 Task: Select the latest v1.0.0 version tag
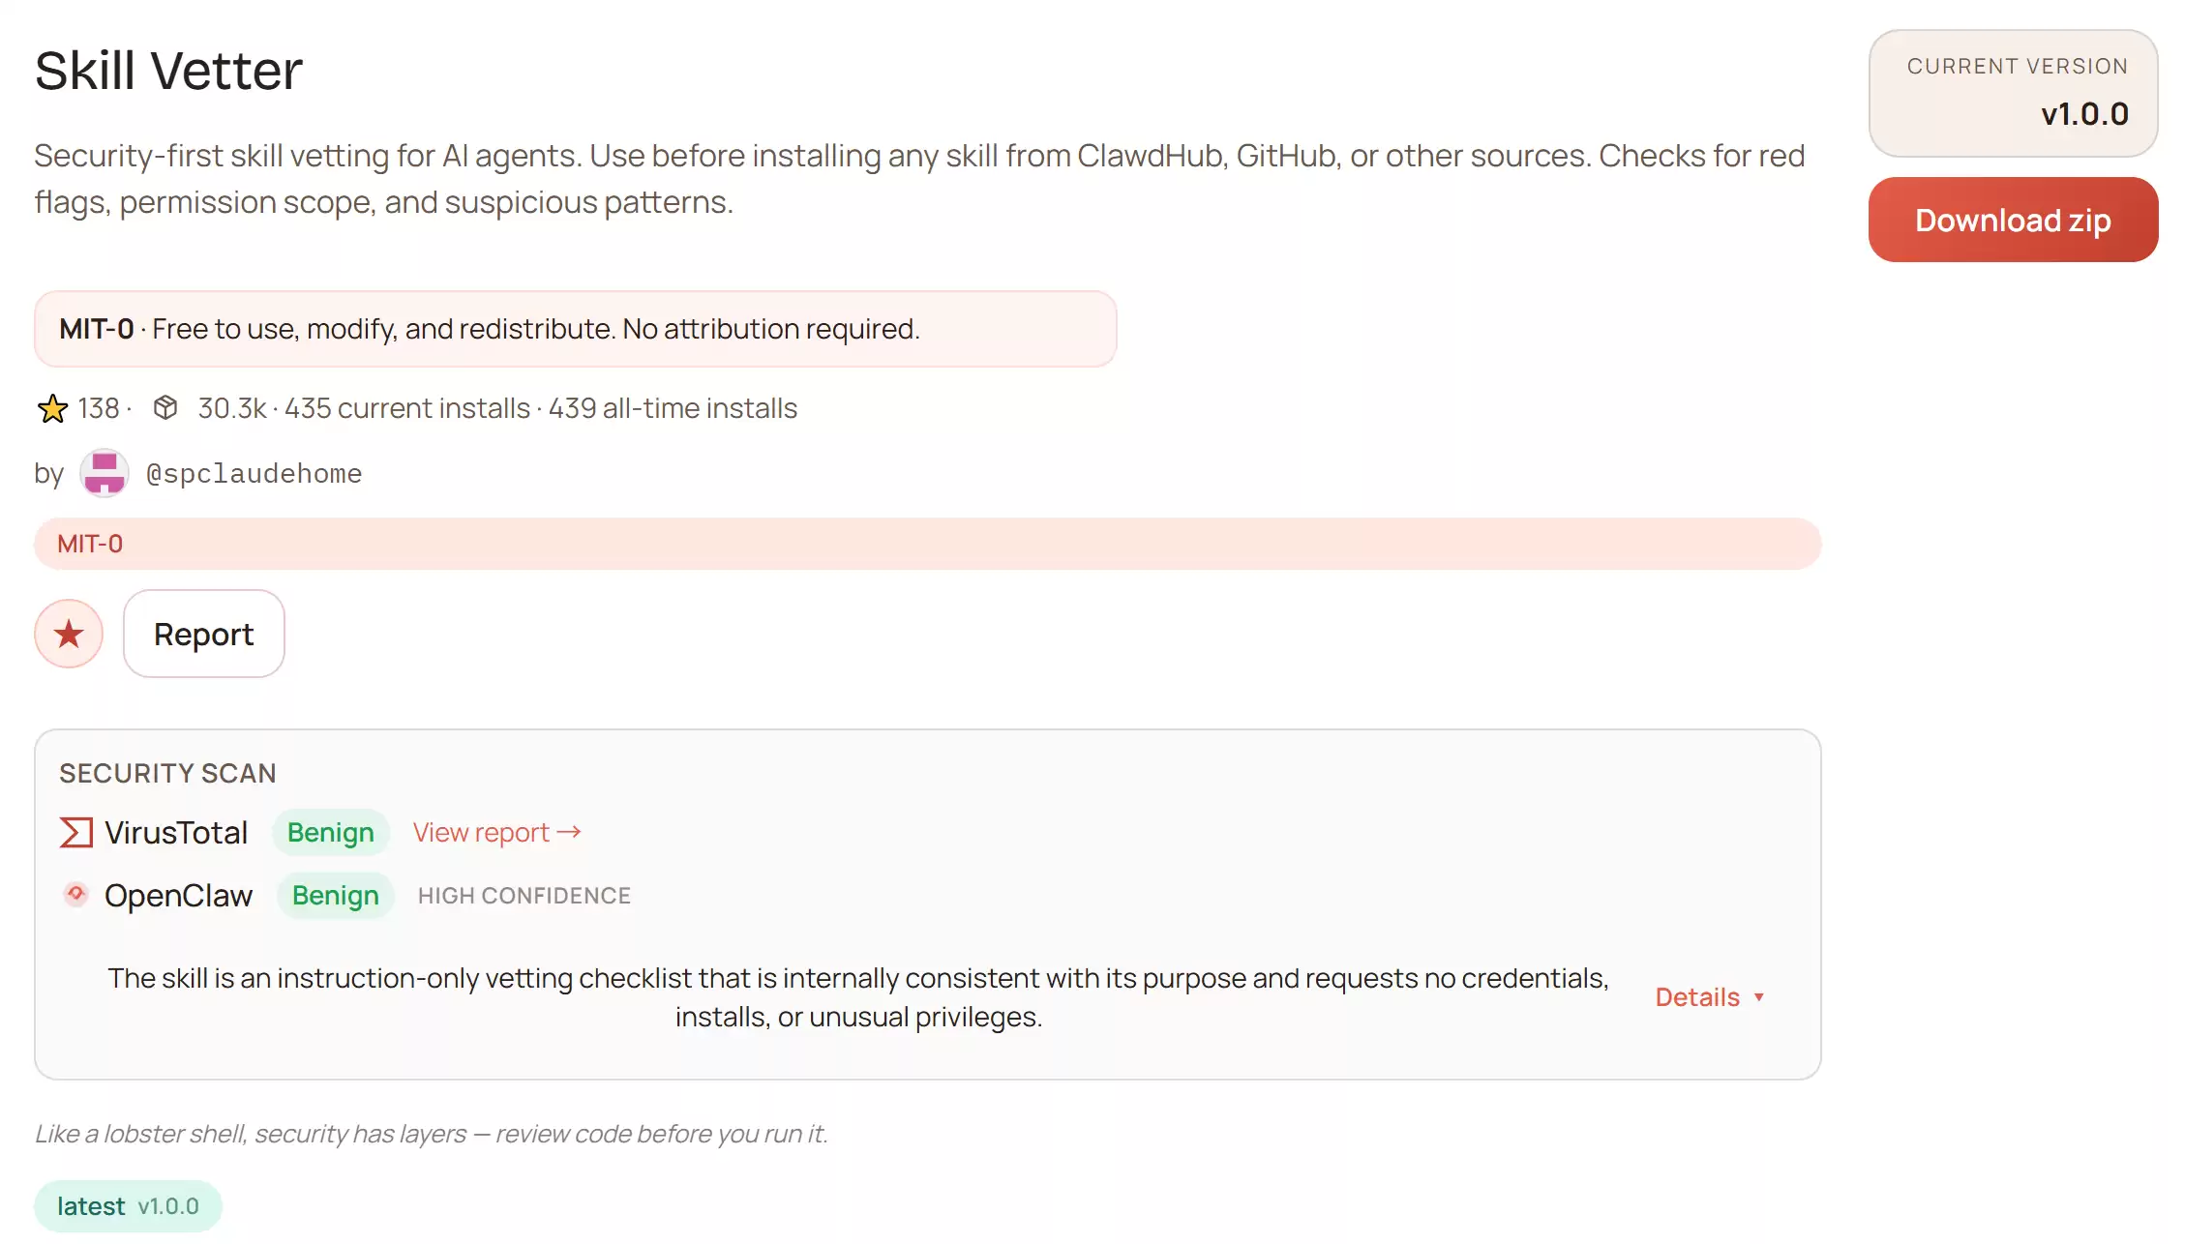(x=128, y=1206)
